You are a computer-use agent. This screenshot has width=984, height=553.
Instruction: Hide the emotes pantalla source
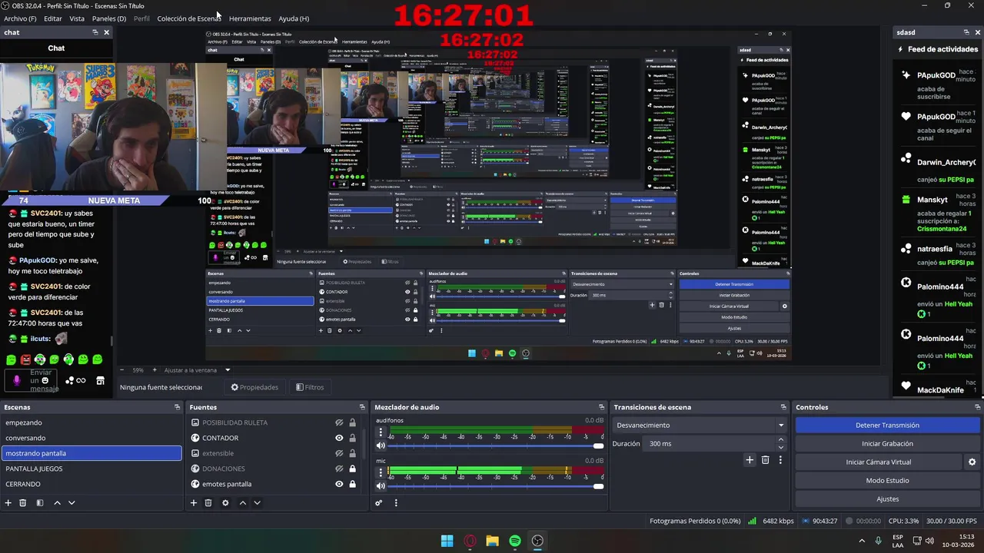[x=339, y=484]
